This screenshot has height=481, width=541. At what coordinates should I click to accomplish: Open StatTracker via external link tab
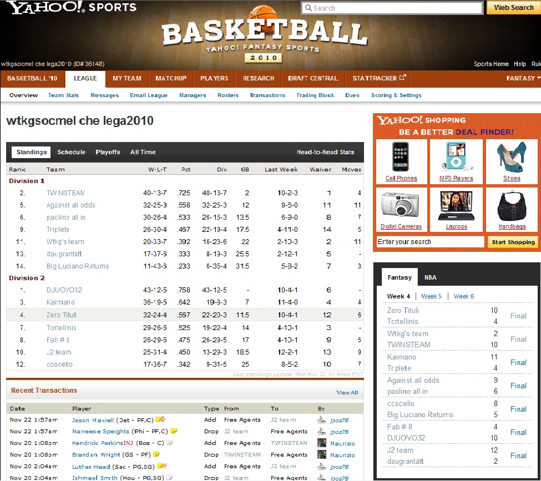pyautogui.click(x=379, y=78)
